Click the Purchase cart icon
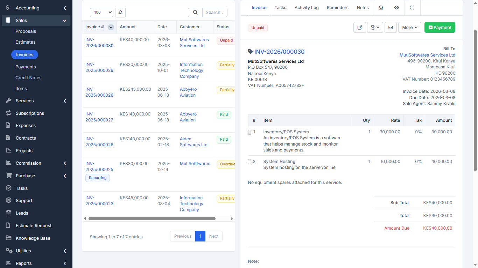Image resolution: width=478 pixels, height=268 pixels. point(9,176)
